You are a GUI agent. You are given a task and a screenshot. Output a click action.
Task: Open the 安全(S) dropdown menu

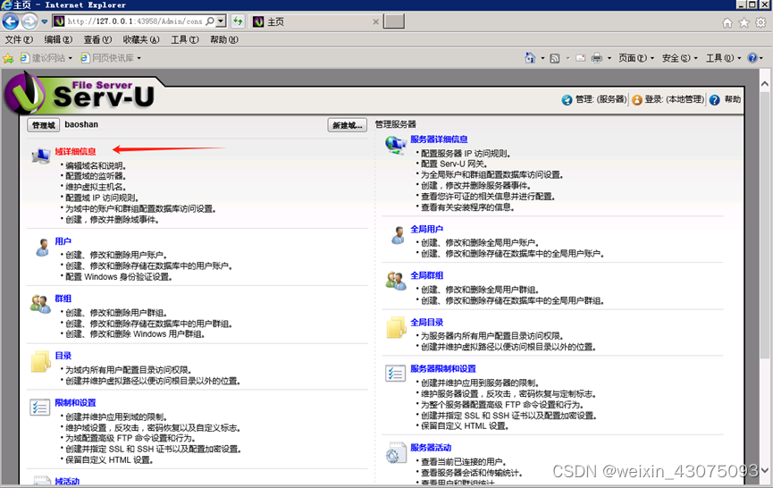tap(680, 58)
